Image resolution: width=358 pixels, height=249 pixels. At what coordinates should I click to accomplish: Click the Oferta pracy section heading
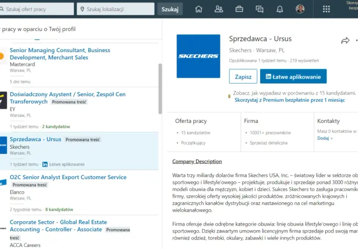point(191,121)
